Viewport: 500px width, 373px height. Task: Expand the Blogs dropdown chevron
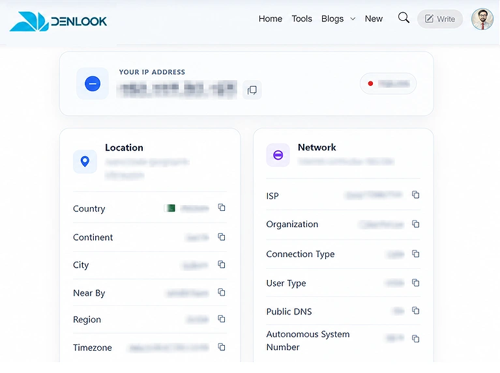[353, 19]
